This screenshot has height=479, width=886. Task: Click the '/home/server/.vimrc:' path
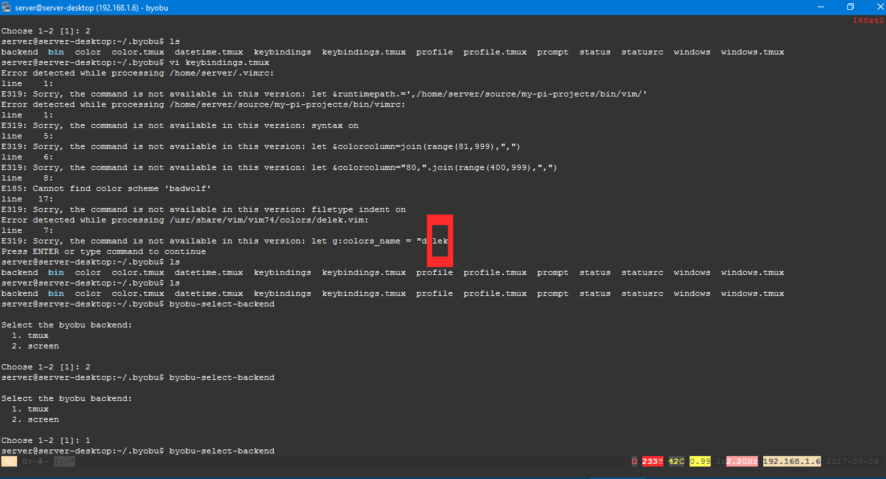click(x=222, y=73)
